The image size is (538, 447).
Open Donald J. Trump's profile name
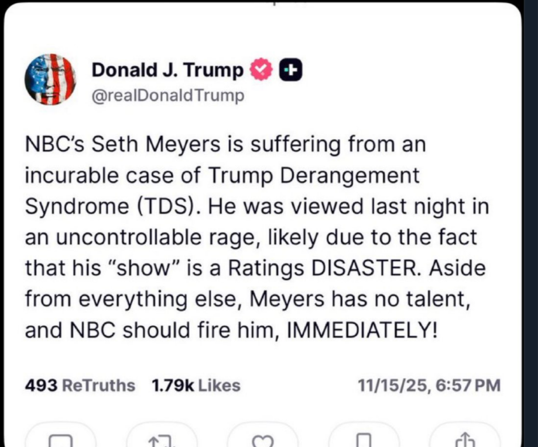click(x=167, y=71)
